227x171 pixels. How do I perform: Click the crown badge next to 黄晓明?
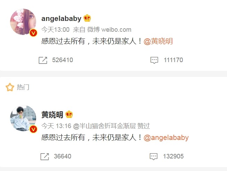point(69,114)
